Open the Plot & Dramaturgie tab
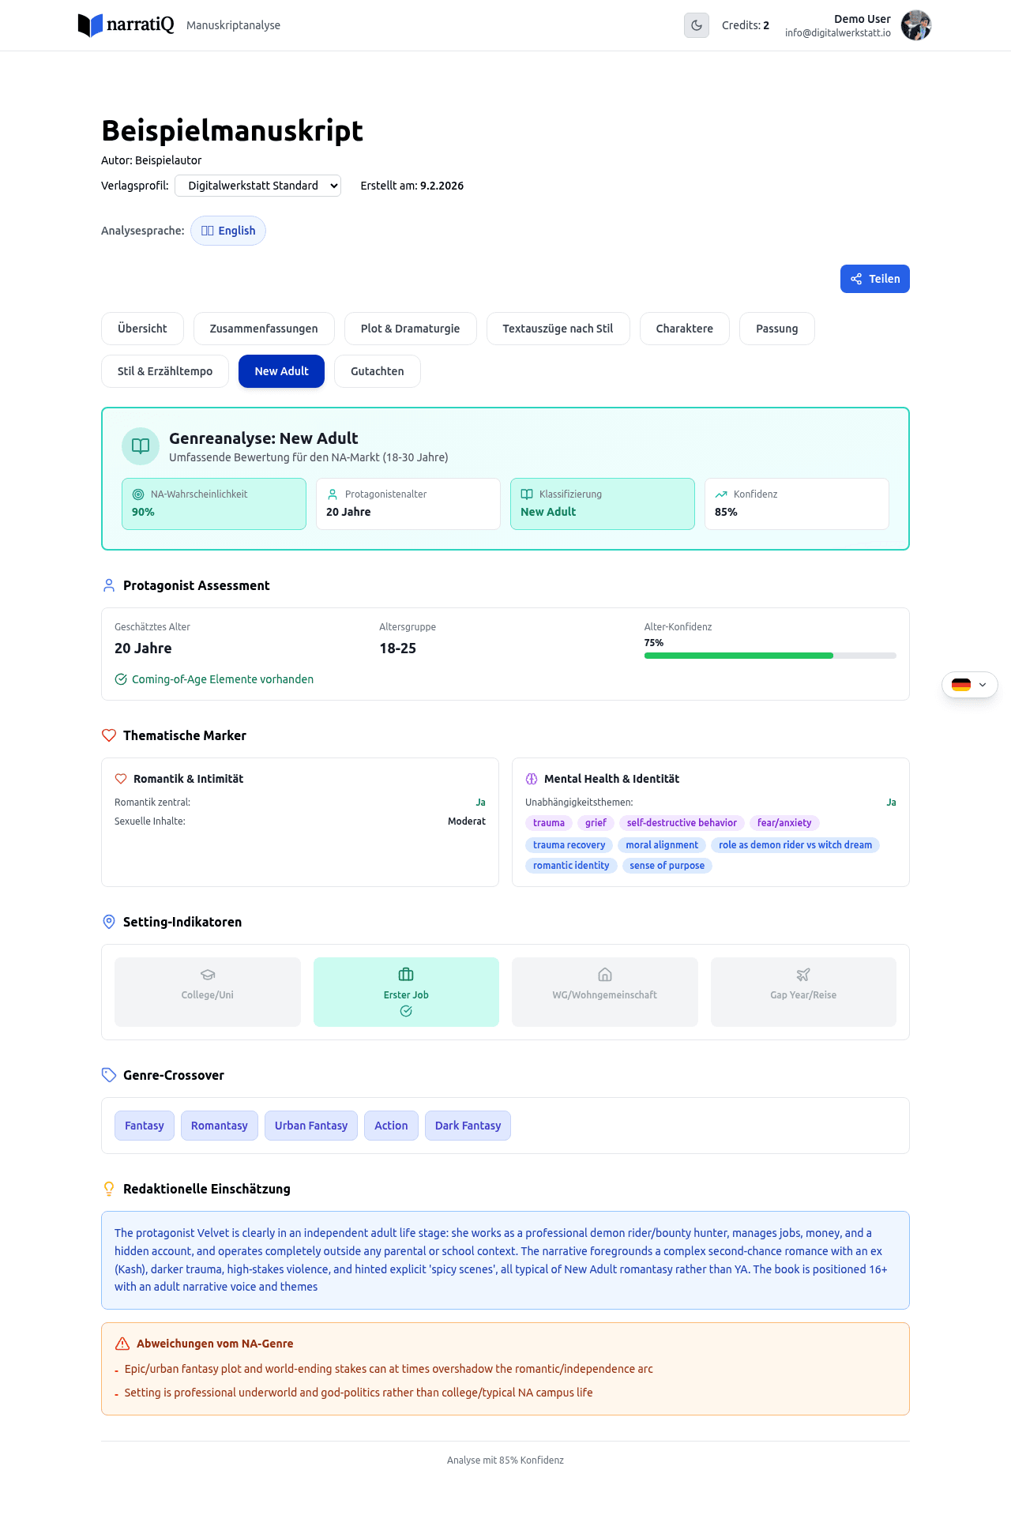The image size is (1011, 1530). 410,329
